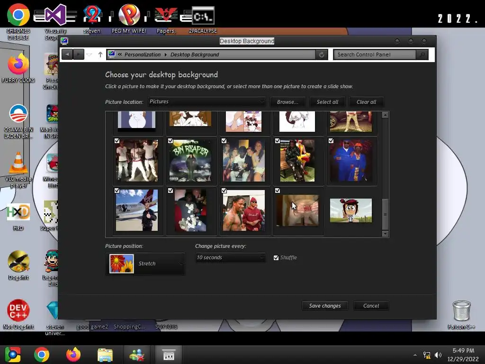Image resolution: width=485 pixels, height=364 pixels.
Task: Save changes to desktop background
Action: [325, 306]
